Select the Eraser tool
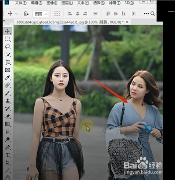 tap(7, 116)
